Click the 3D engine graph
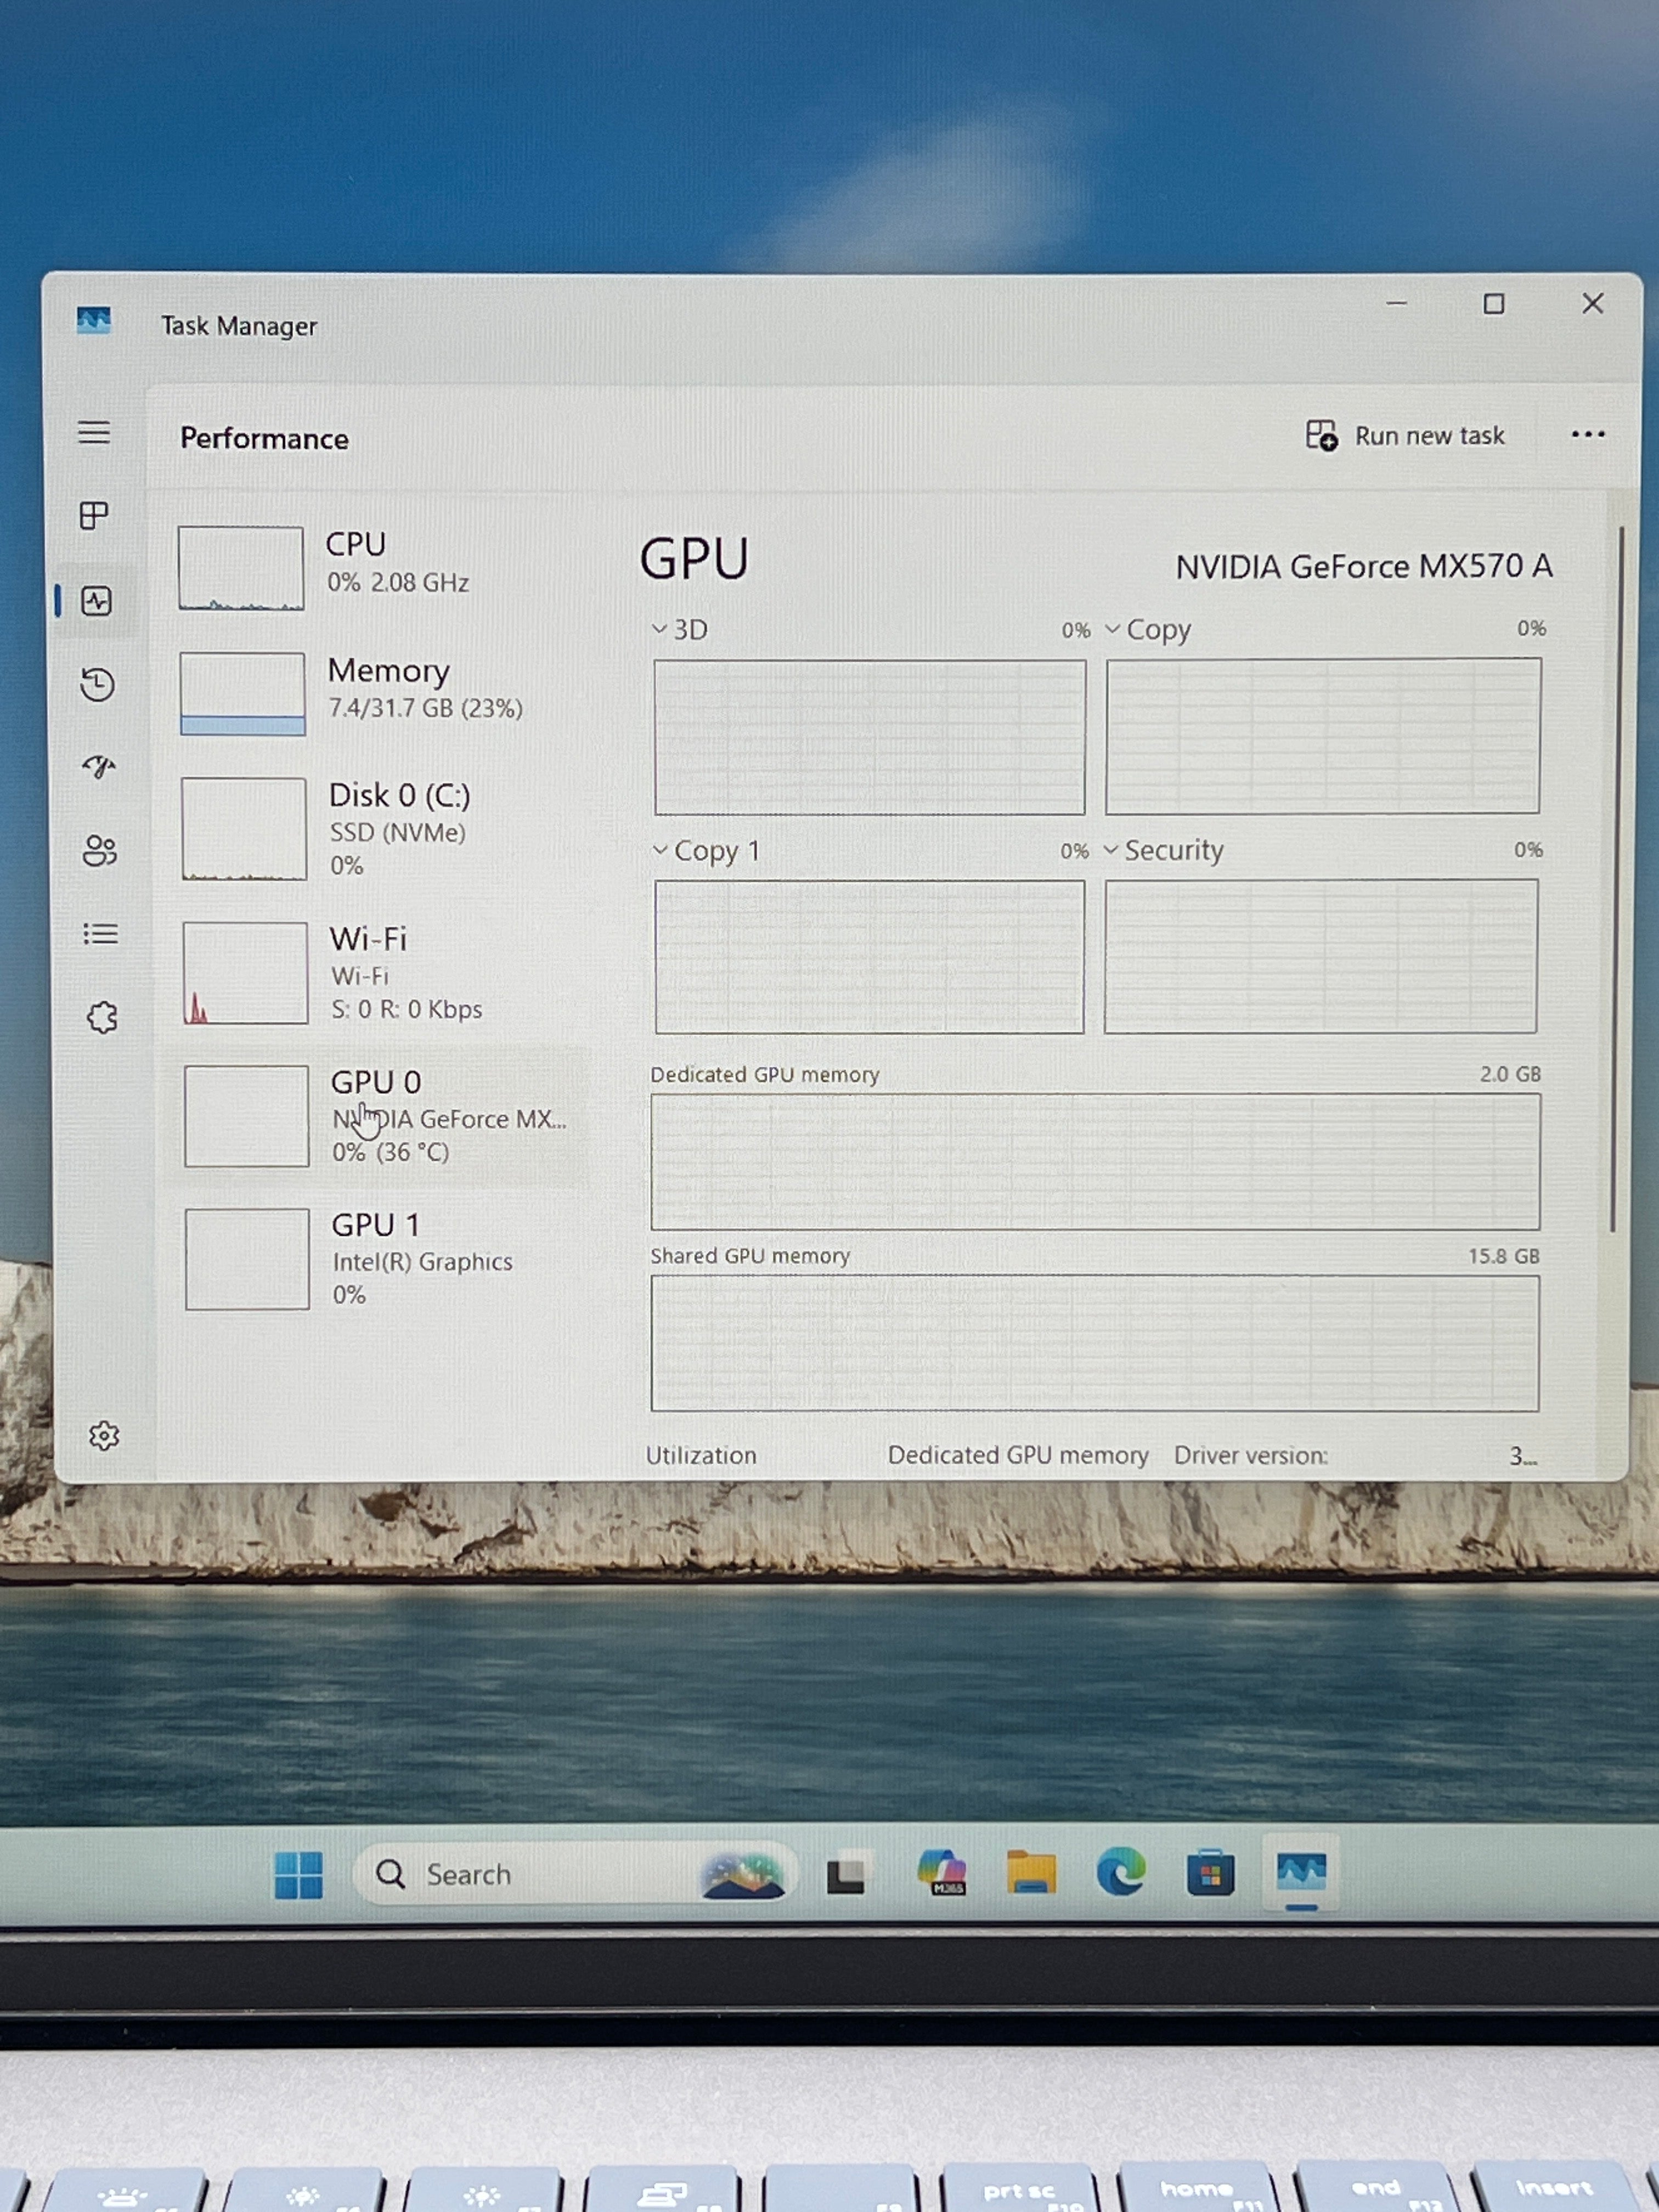This screenshot has height=2212, width=1659. (x=869, y=737)
